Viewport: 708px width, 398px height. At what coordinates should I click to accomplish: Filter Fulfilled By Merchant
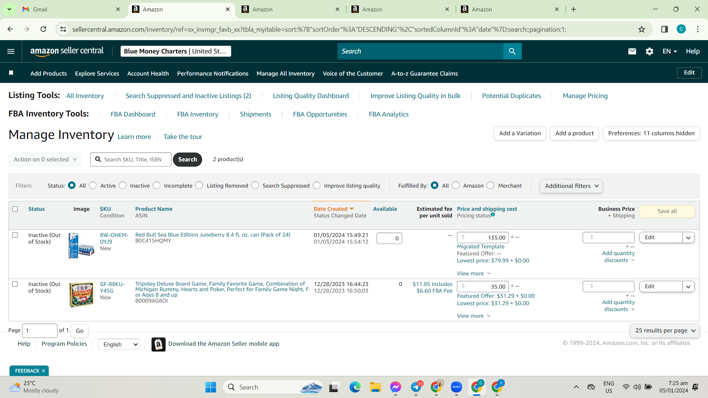pyautogui.click(x=490, y=185)
